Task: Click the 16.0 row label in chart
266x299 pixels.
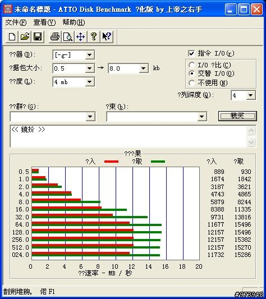Action: 22,209
